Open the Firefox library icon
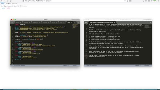Screen dimensions: 160x90 click(146, 1)
